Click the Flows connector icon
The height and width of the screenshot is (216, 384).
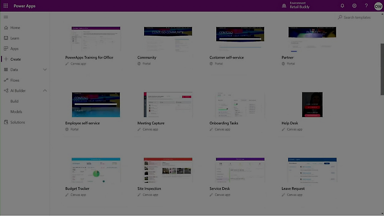click(6, 80)
